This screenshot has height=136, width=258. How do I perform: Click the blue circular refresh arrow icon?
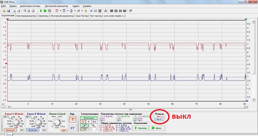[91, 11]
